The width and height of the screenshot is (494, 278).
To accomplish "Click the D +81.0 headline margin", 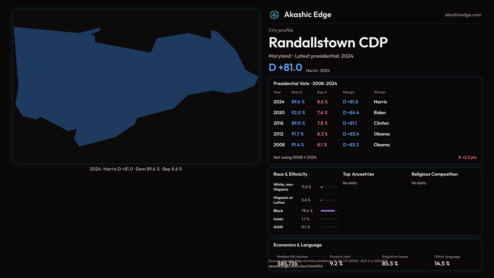I will pos(285,67).
